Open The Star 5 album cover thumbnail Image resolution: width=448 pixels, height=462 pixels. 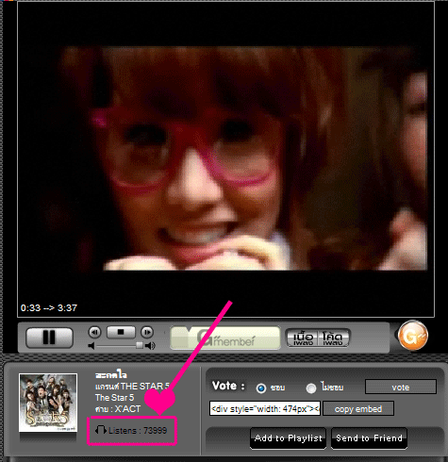[48, 403]
